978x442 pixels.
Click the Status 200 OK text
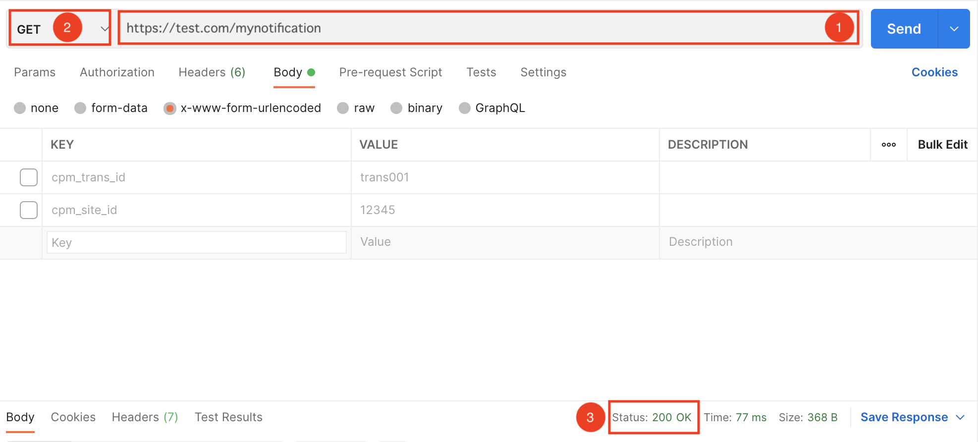pyautogui.click(x=652, y=417)
